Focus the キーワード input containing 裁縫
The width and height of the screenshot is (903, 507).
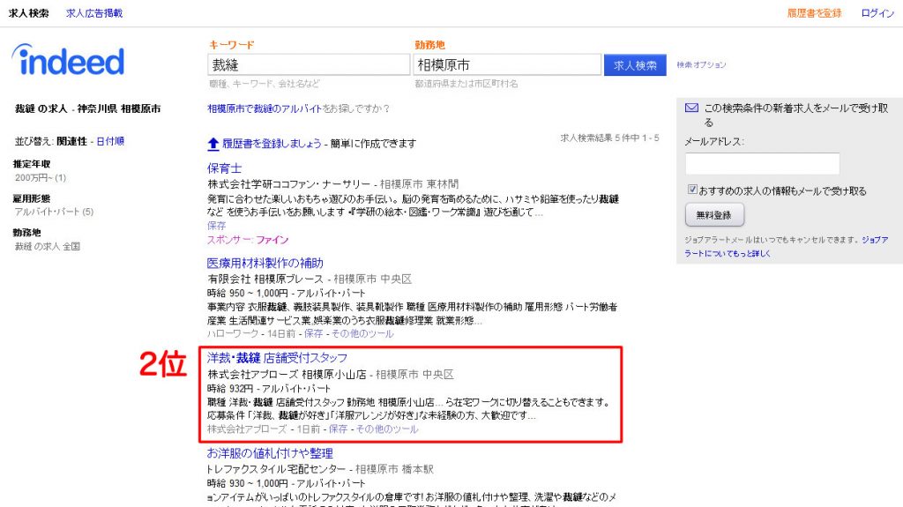(x=309, y=64)
